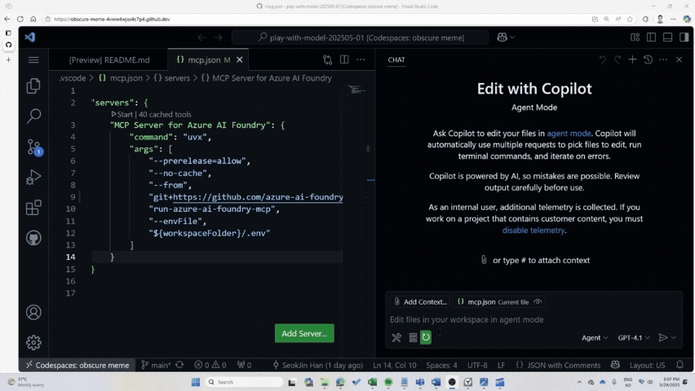
Task: Customize Layout icon in title bar
Action: (x=635, y=37)
